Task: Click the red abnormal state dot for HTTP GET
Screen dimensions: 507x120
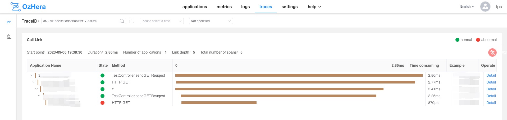Action: coord(103,103)
